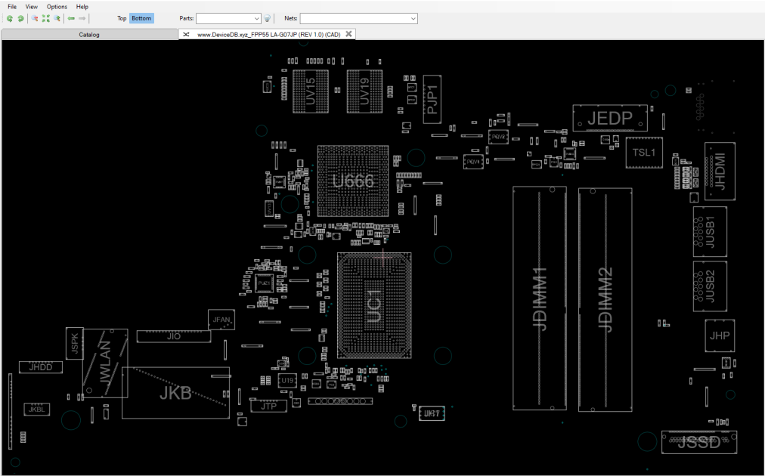Open the View menu

tap(31, 7)
